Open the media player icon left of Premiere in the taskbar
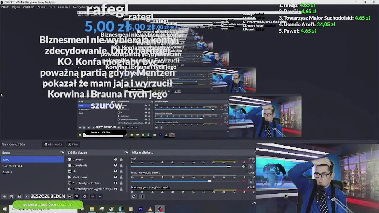 click(x=131, y=209)
